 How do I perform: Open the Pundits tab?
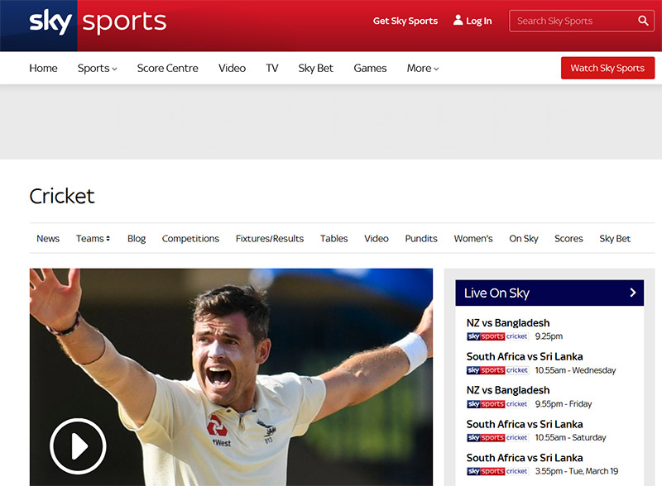pyautogui.click(x=421, y=238)
